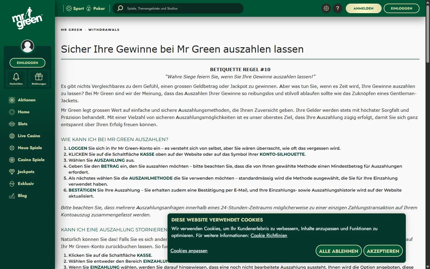This screenshot has height=269, width=430.
Task: Focus the Spiele search field
Action: (178, 8)
